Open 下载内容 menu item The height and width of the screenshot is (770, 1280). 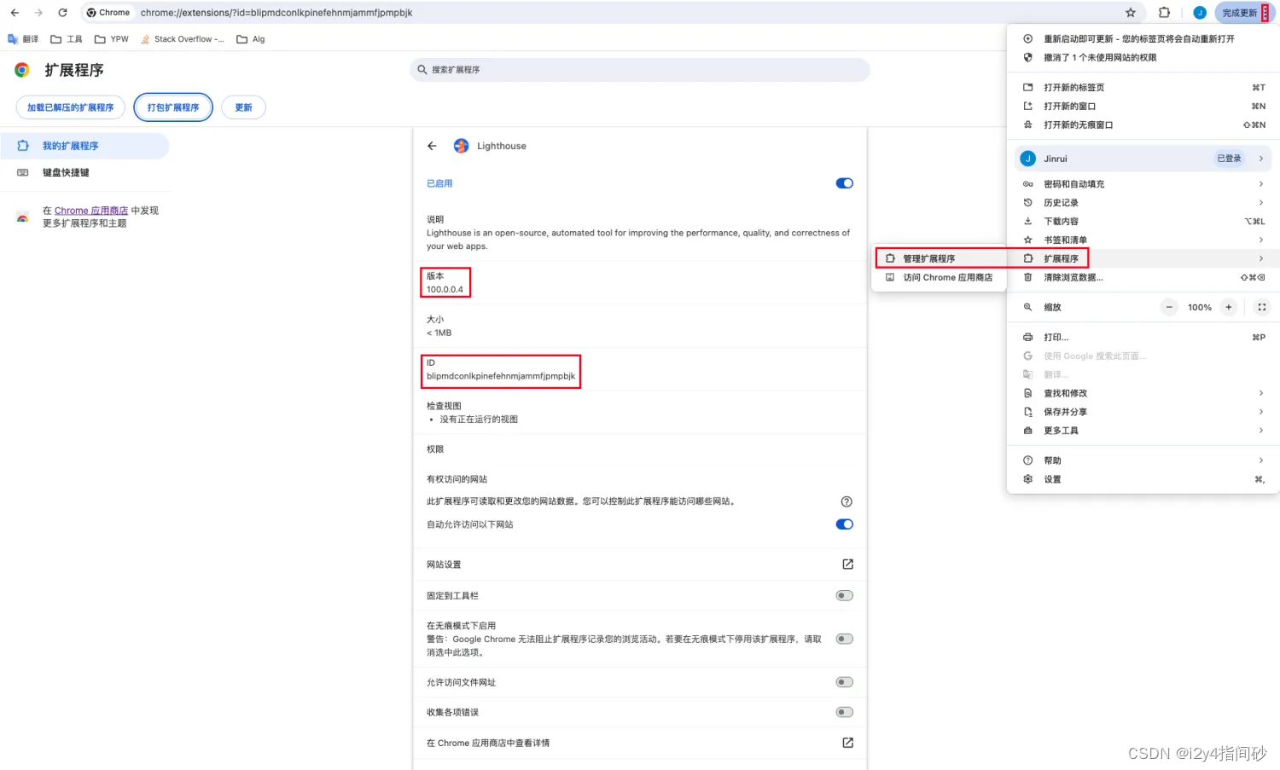(1143, 222)
